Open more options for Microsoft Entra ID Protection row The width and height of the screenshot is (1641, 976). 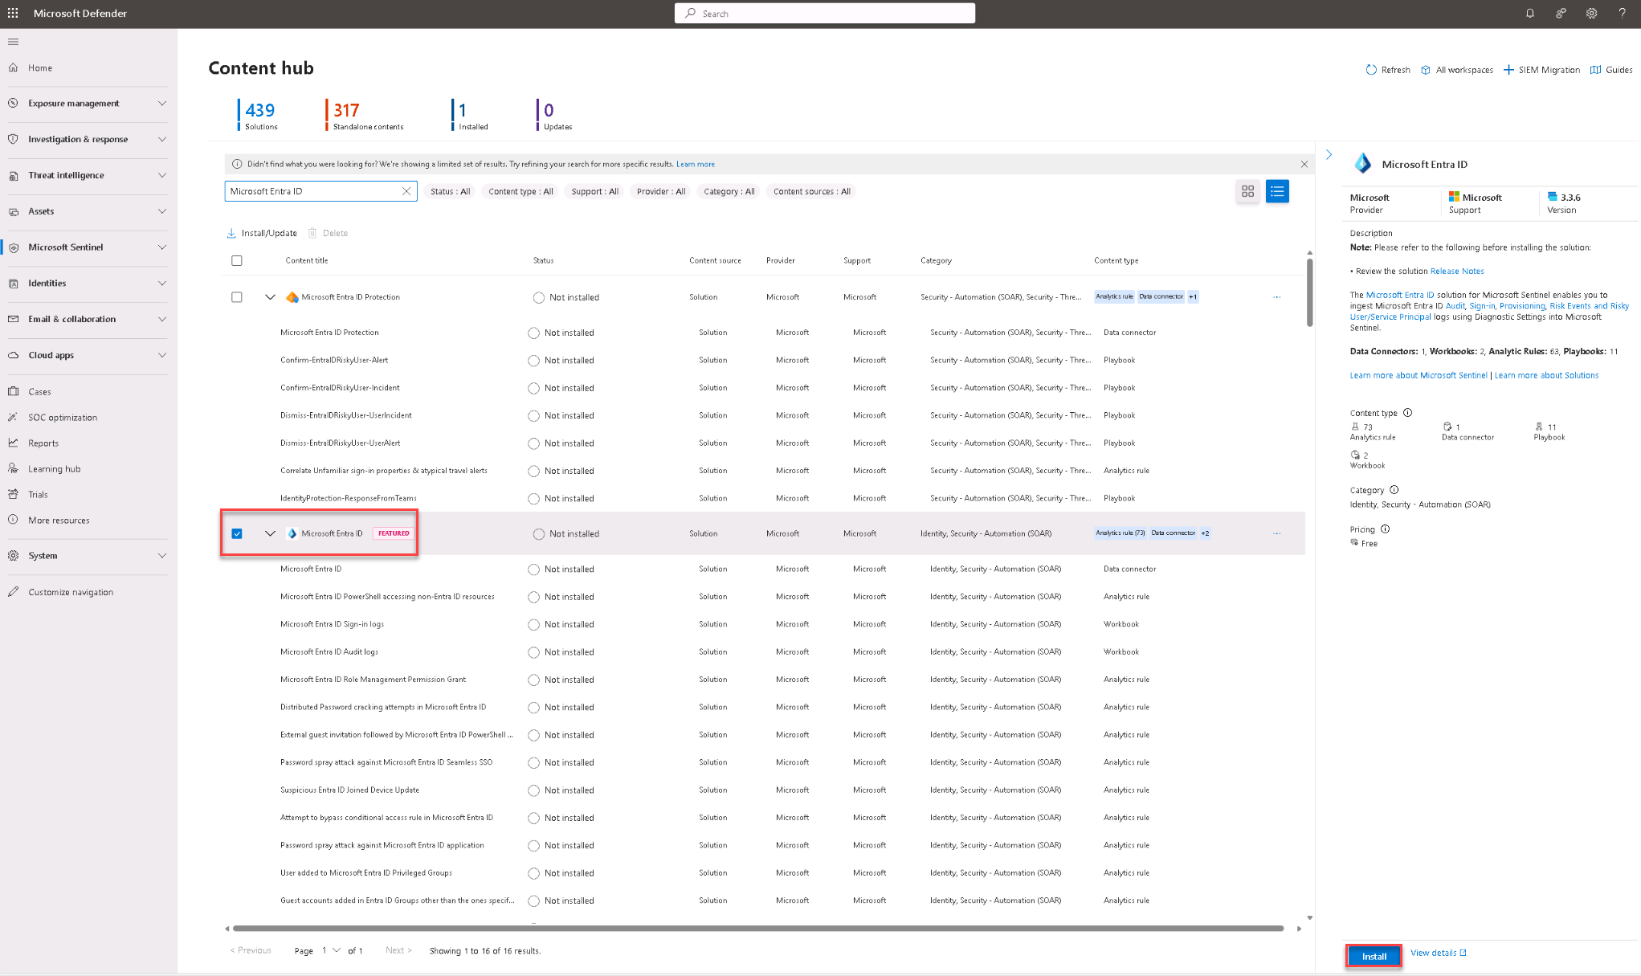1277,297
